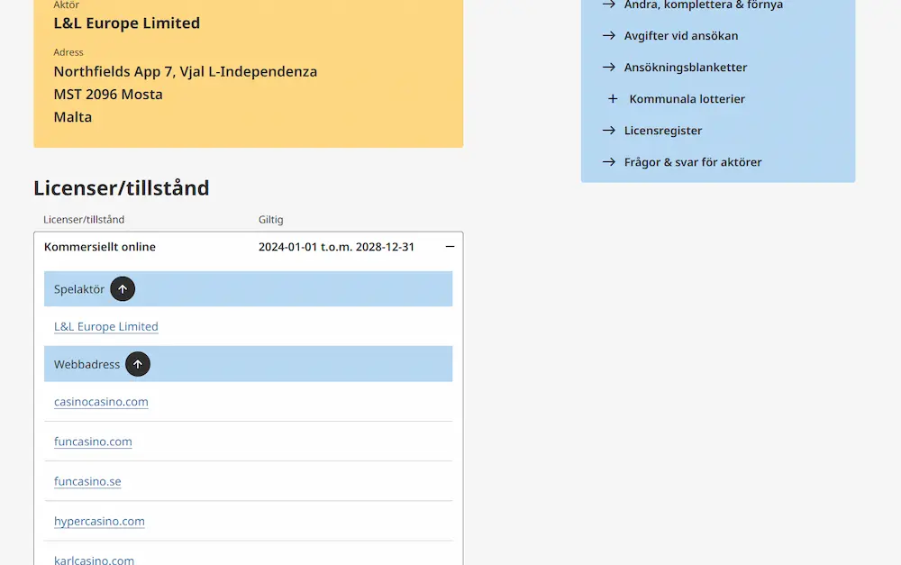Viewport: 901px width, 565px height.
Task: Open the Licensregister link
Action: click(663, 131)
